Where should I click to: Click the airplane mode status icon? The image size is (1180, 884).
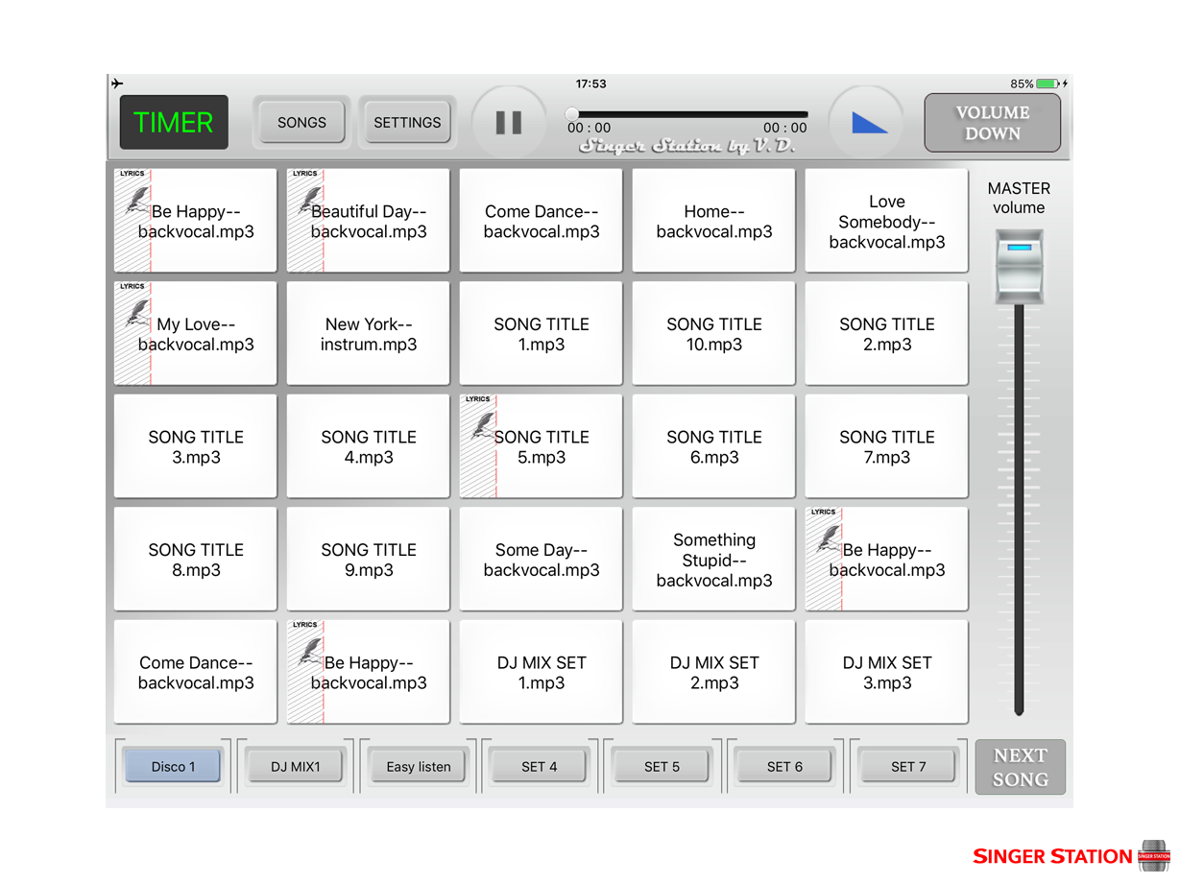pos(117,84)
